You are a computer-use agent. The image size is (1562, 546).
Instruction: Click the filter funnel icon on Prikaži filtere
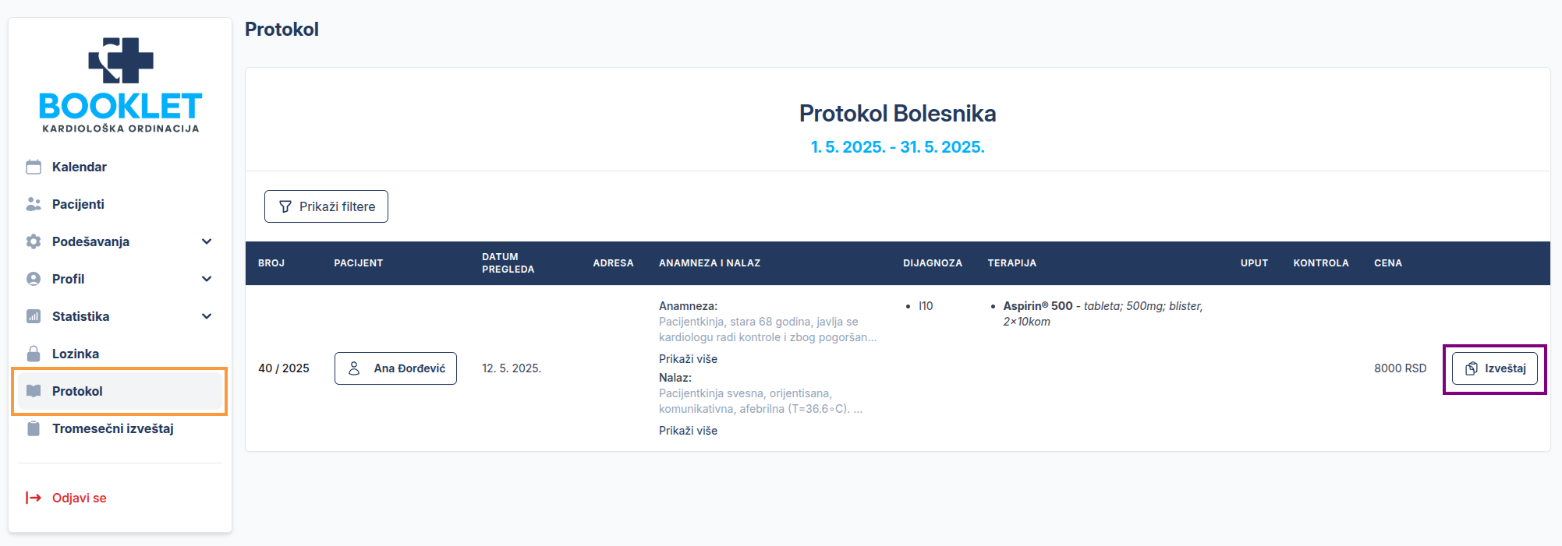pos(284,206)
